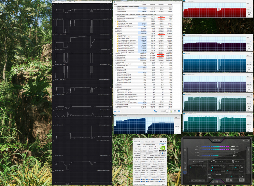The height and width of the screenshot is (186, 254).
Task: Toggle the Ray Tracing checkbox in GPU-Z
Action: coord(147,181)
